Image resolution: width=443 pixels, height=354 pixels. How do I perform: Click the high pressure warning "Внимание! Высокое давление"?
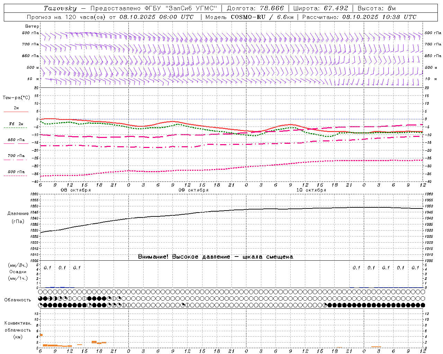[184, 257]
